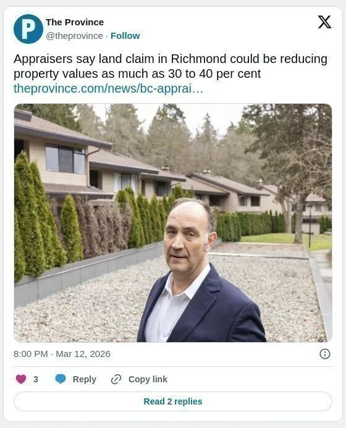Open The Province profile avatar
This screenshot has height=428, width=346.
(x=28, y=29)
